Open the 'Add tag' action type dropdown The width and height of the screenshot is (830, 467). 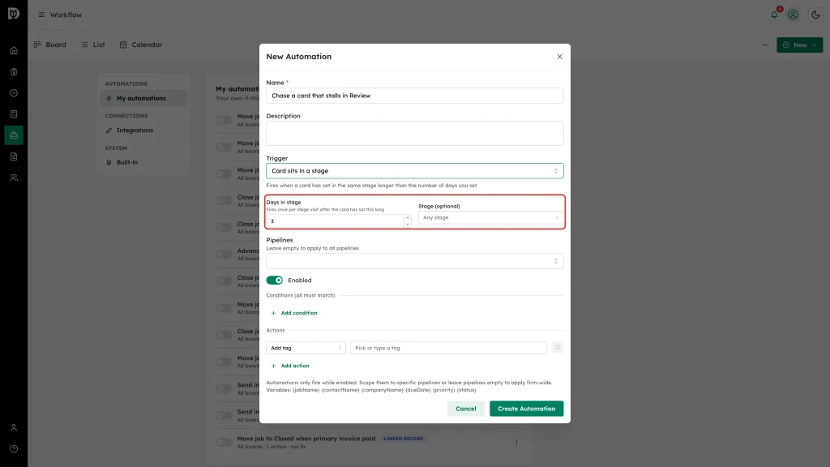click(306, 348)
